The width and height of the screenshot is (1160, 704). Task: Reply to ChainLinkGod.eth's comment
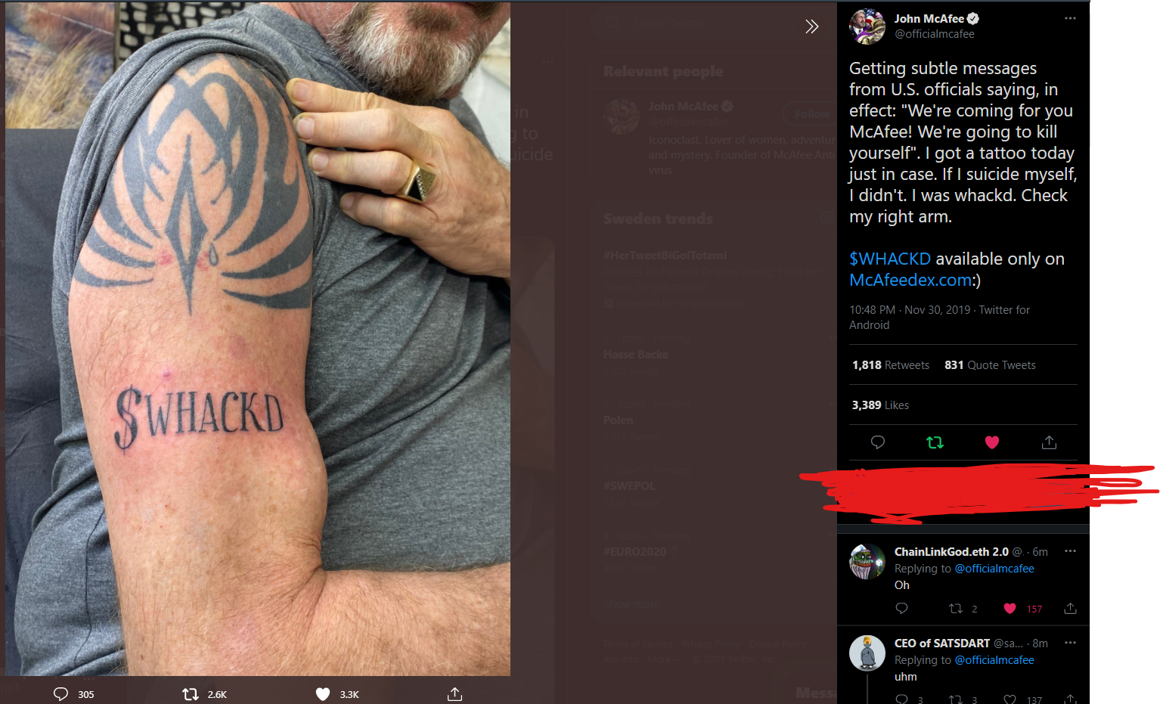point(901,609)
